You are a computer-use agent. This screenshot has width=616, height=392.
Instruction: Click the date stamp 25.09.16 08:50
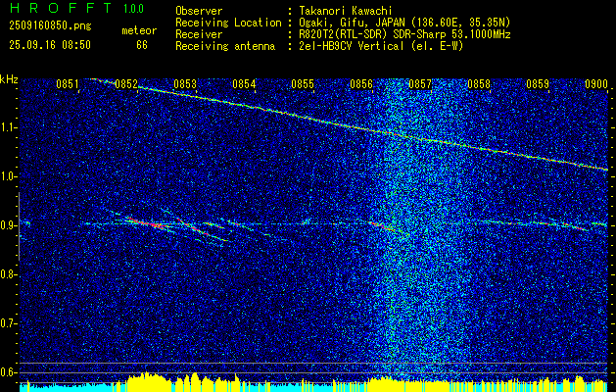[x=50, y=45]
